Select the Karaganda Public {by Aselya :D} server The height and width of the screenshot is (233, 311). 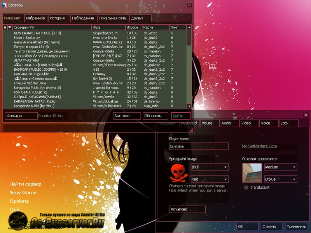click(x=94, y=88)
